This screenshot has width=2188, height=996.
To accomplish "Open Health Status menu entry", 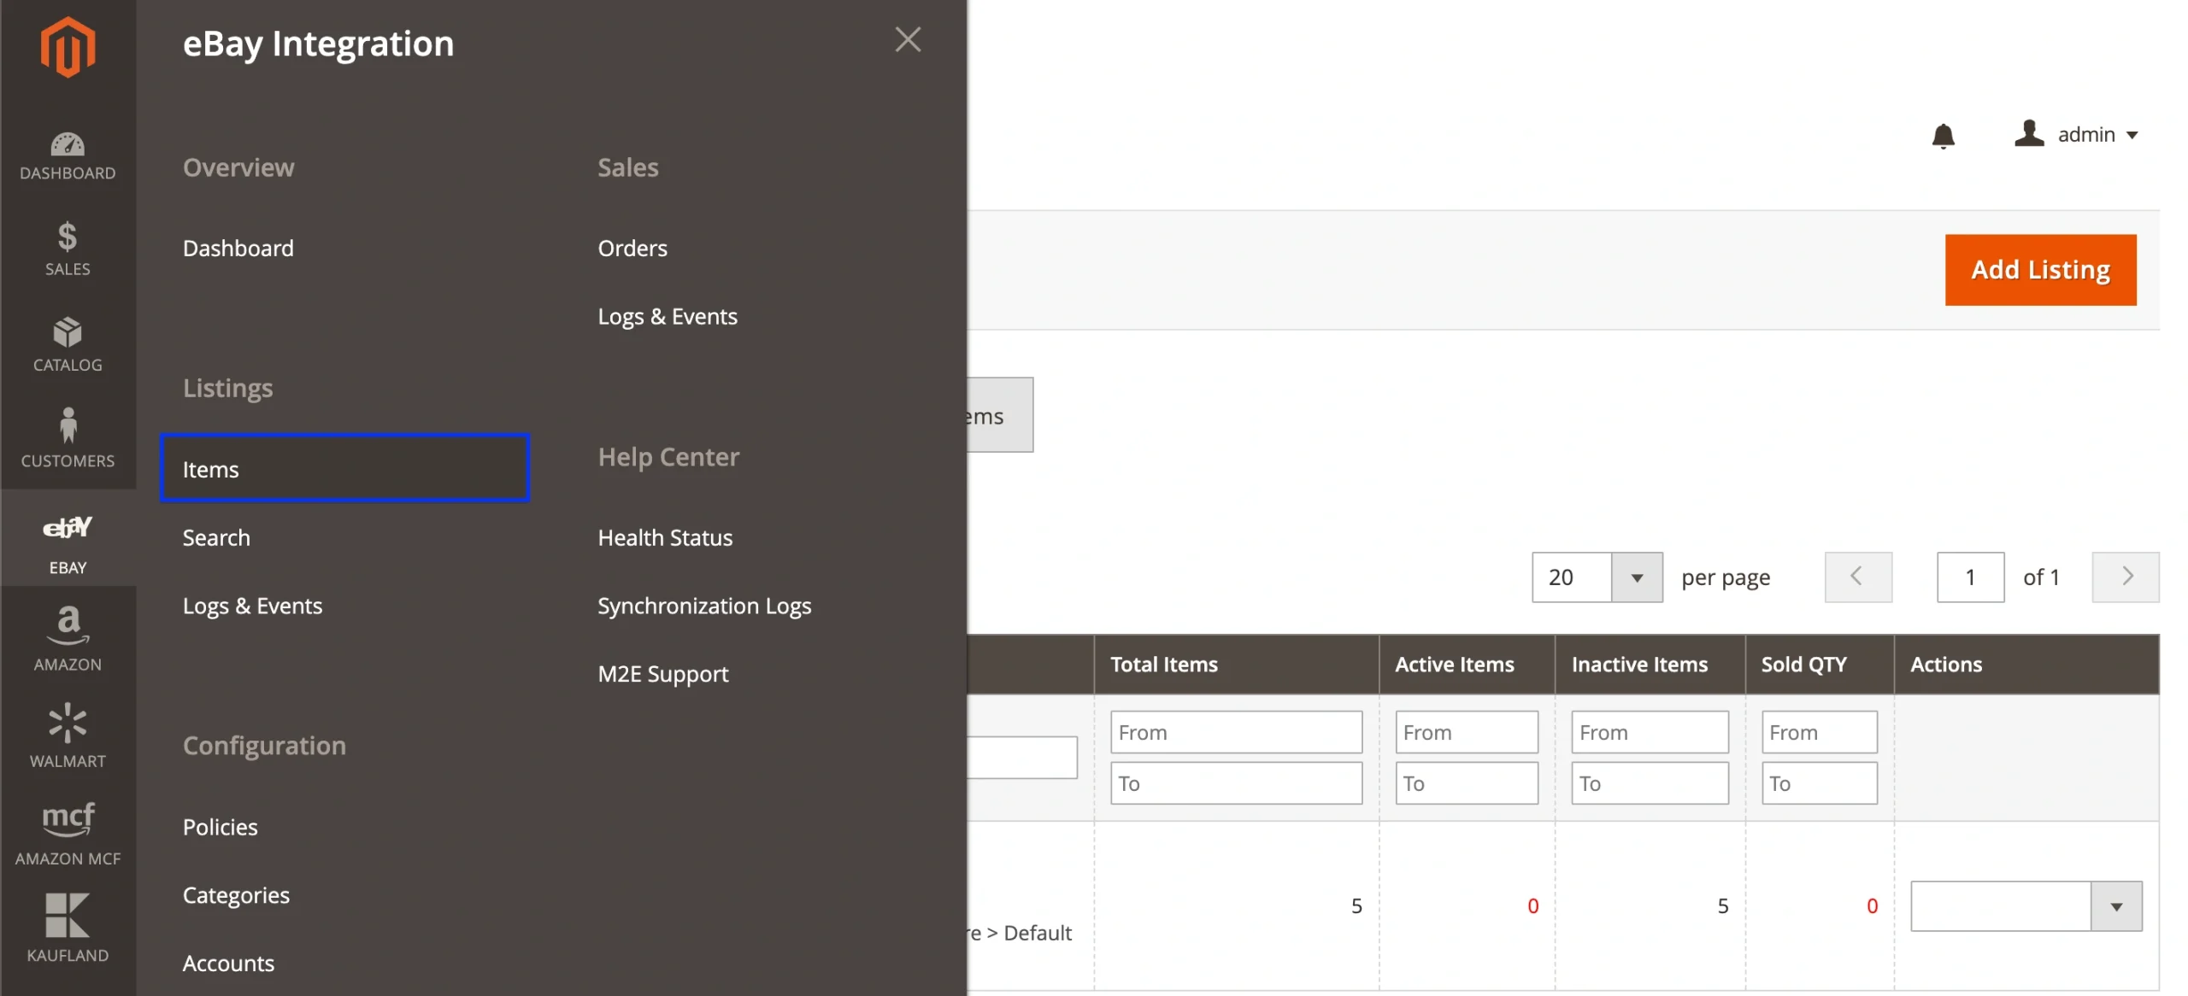I will point(665,537).
